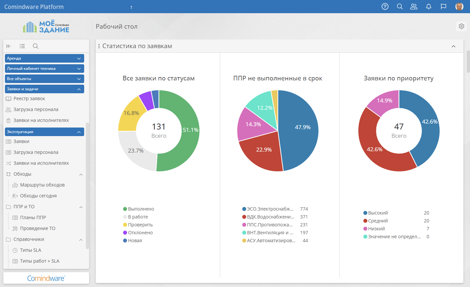The width and height of the screenshot is (470, 287).
Task: Click the flag icon in top bar
Action: click(444, 7)
